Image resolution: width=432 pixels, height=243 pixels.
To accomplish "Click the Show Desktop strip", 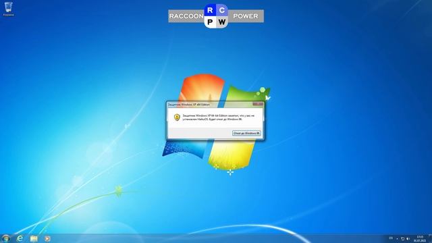I will 430,238.
